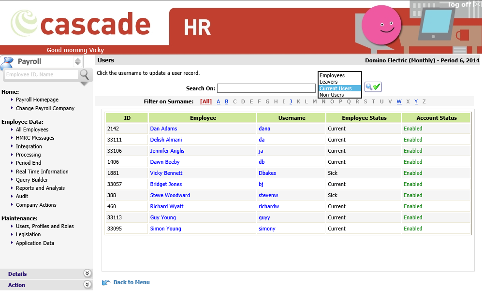This screenshot has height=301, width=482.
Task: Open employee Simon Young
Action: [x=165, y=229]
